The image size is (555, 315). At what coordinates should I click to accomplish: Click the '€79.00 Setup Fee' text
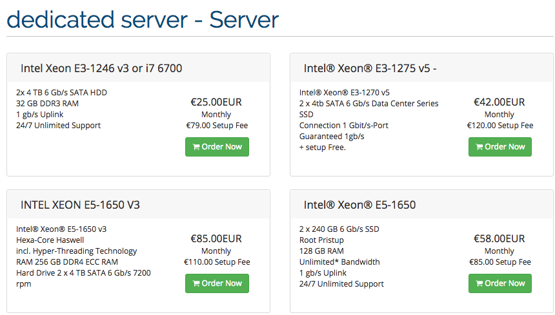[217, 126]
